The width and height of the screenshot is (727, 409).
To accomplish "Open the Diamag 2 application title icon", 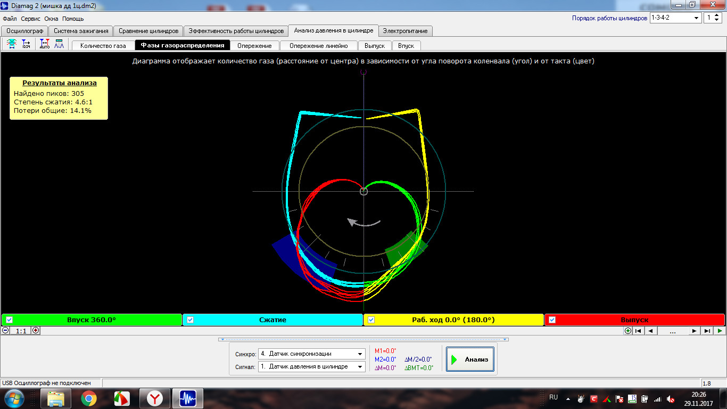I will 5,6.
